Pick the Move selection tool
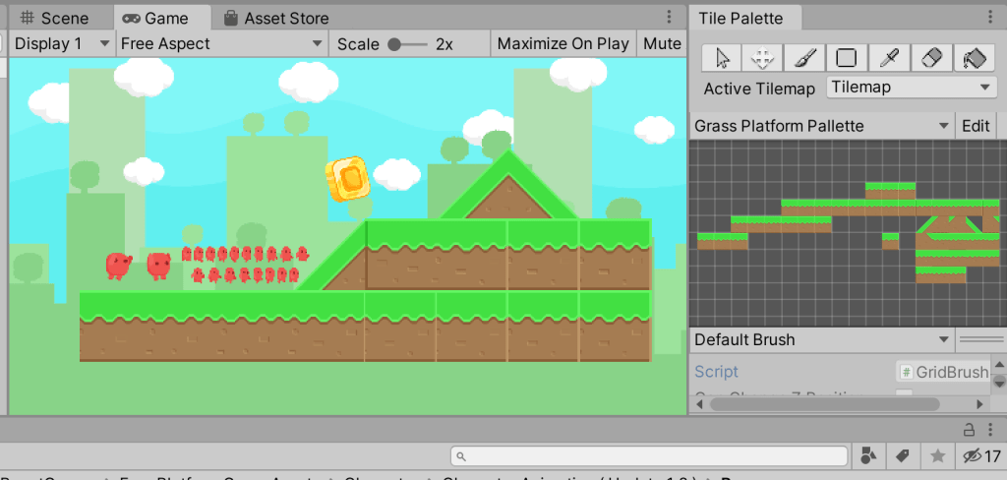This screenshot has width=1007, height=480. click(763, 58)
